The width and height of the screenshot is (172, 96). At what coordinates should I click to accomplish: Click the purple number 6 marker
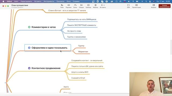pos(29,68)
